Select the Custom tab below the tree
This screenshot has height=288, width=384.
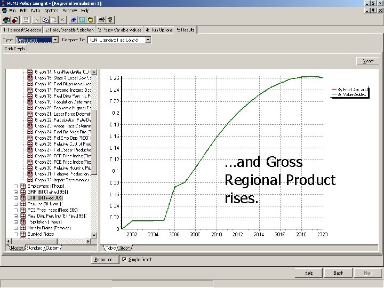(52, 248)
